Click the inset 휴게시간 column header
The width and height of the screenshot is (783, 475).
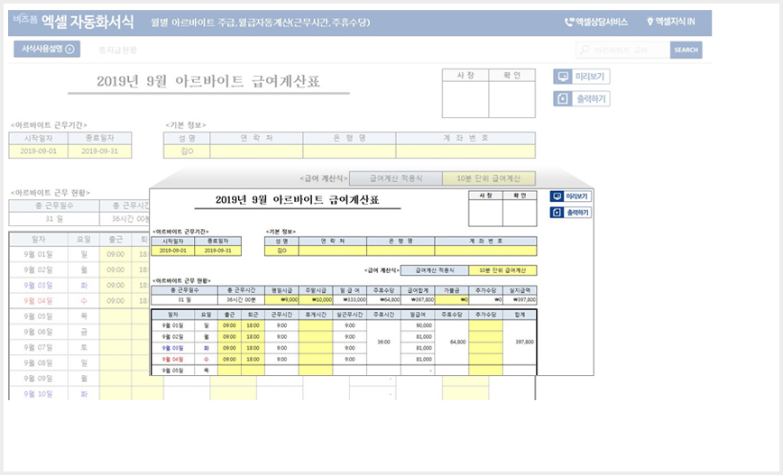pos(316,315)
